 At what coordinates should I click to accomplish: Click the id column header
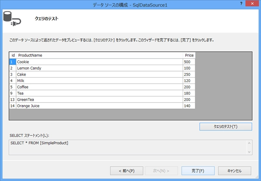[x=13, y=55]
